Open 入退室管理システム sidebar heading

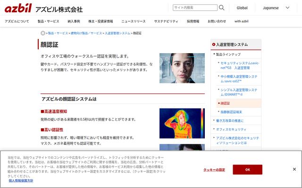click(232, 45)
